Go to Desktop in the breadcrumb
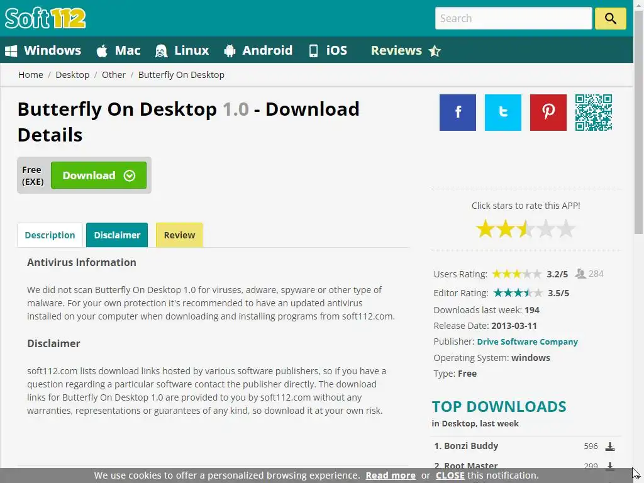Viewport: 644px width, 483px height. point(72,75)
